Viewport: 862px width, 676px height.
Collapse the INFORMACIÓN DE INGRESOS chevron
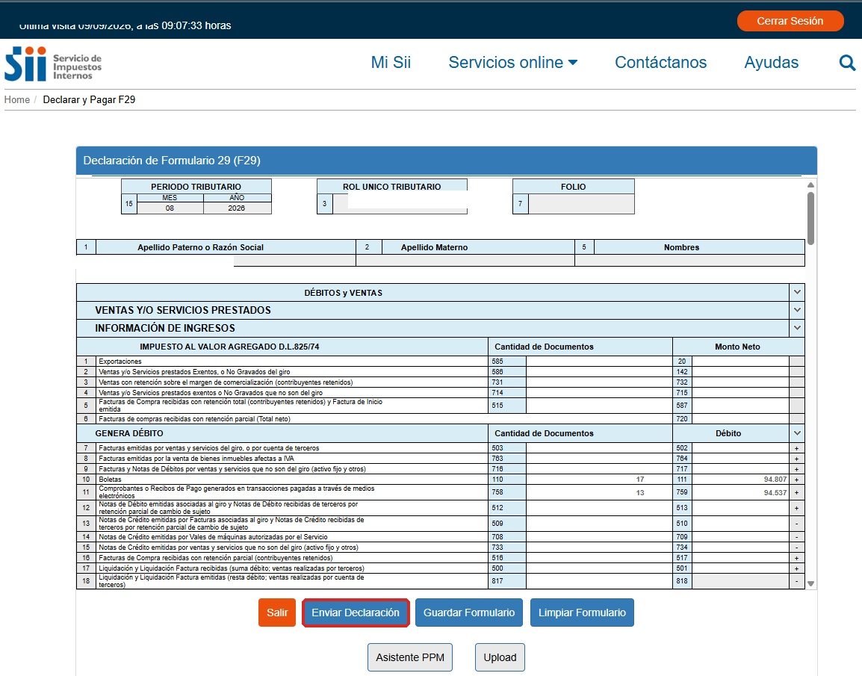[797, 328]
